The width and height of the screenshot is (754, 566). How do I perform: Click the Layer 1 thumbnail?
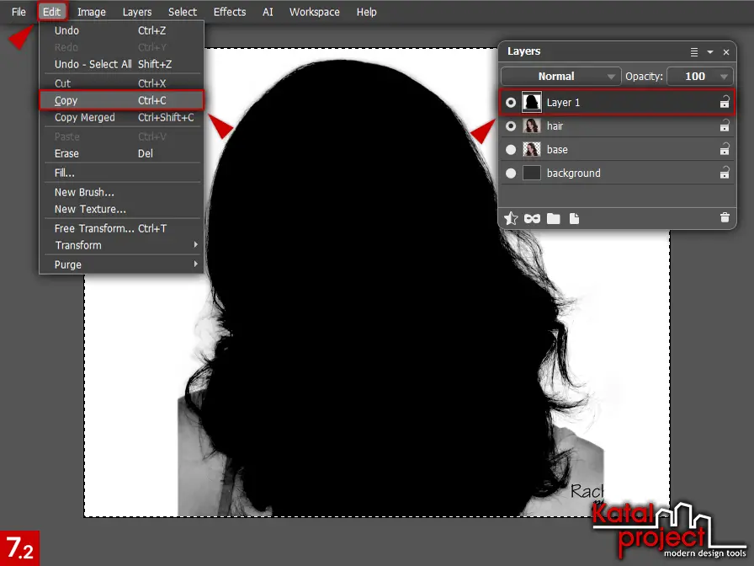(x=532, y=102)
